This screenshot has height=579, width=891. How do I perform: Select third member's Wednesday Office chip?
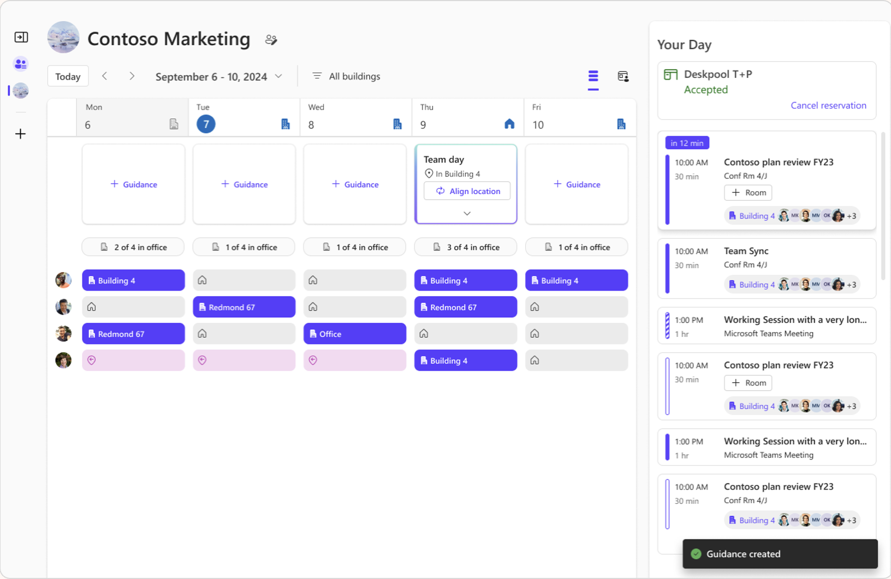tap(355, 334)
